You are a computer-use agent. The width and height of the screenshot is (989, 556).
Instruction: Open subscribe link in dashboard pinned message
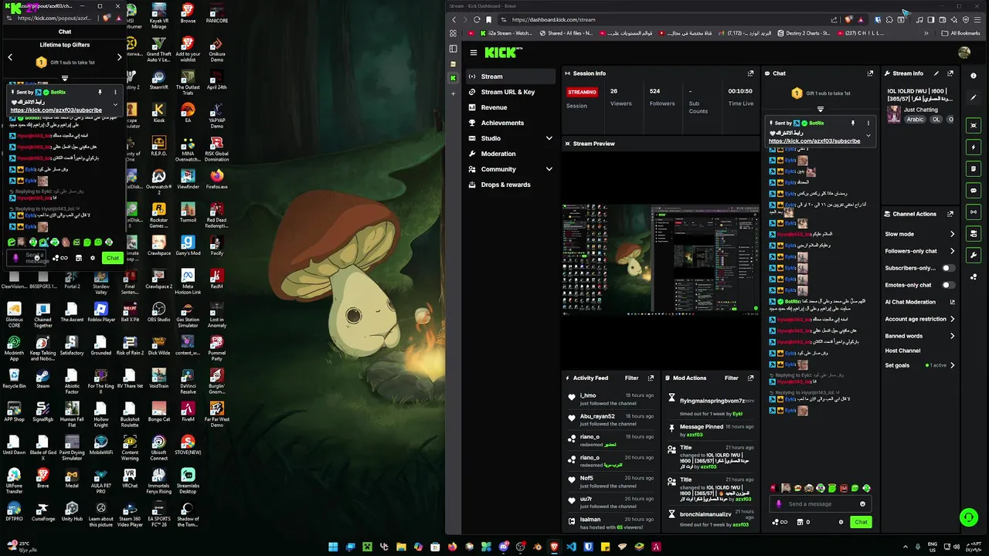[814, 141]
